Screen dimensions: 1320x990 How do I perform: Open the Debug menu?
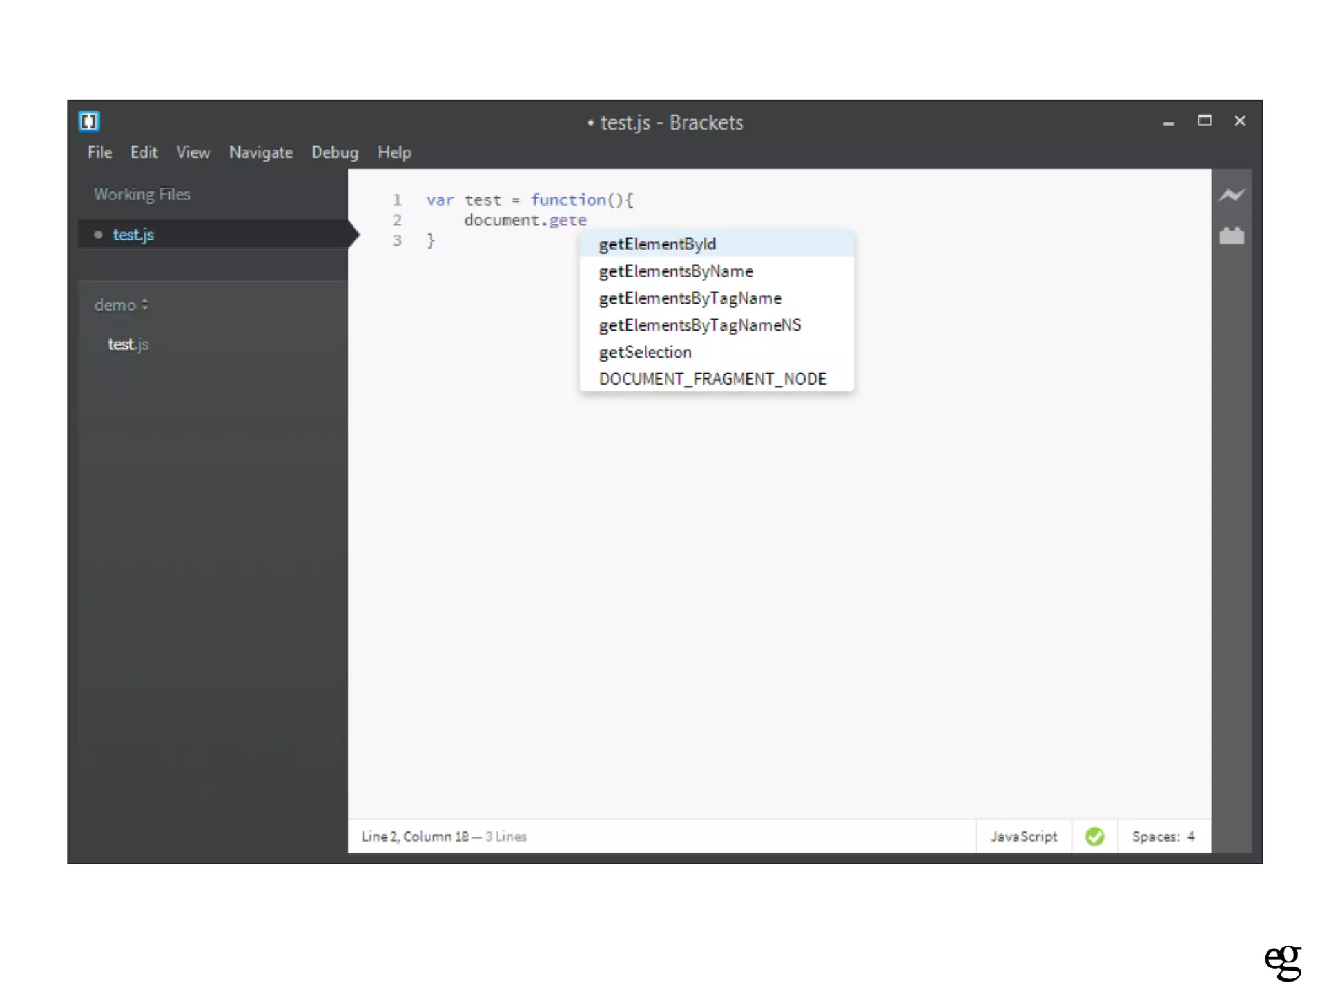point(335,152)
